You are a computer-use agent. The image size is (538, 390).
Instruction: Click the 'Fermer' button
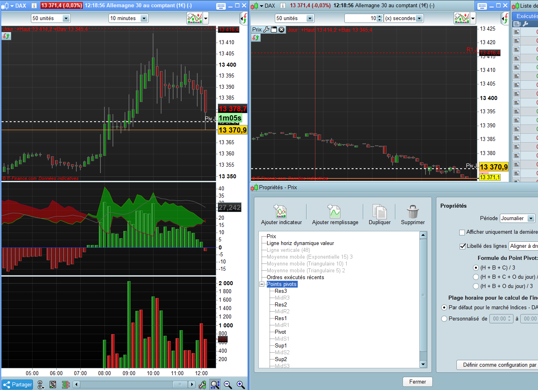417,382
